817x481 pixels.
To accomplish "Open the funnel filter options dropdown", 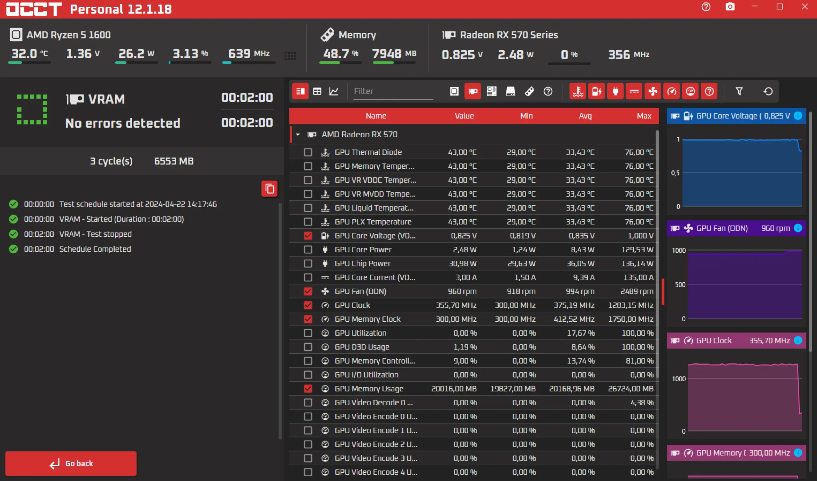I will (x=739, y=91).
